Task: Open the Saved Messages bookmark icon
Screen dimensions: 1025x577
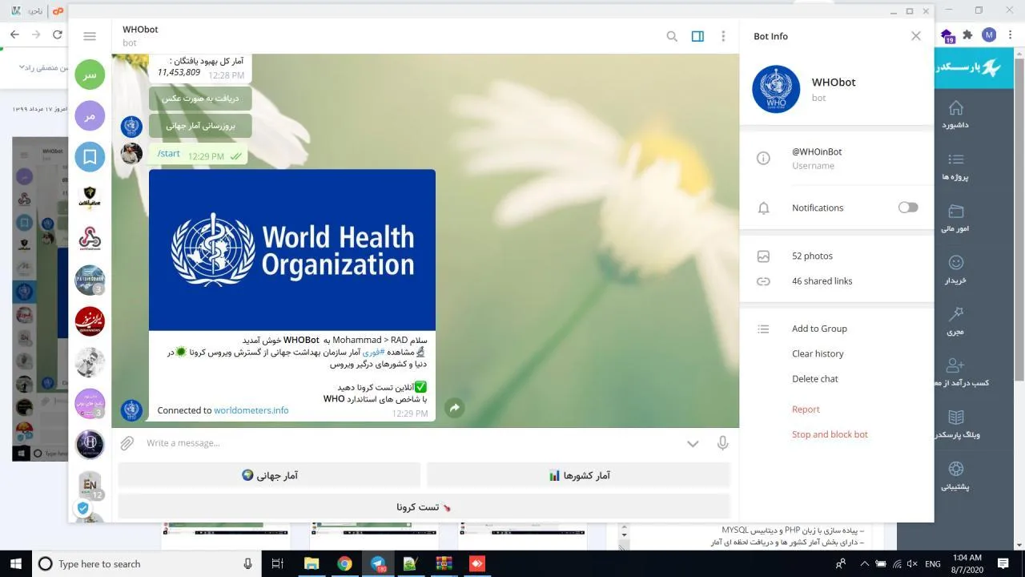Action: coord(90,157)
